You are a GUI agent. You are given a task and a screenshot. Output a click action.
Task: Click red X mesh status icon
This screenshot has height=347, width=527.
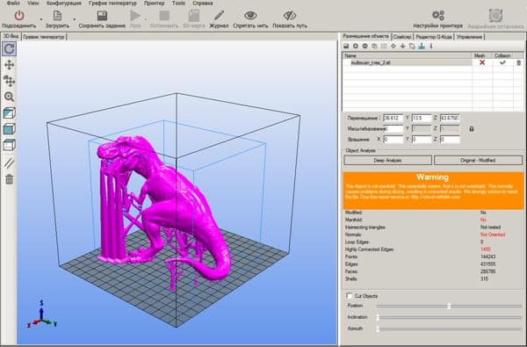tap(482, 62)
